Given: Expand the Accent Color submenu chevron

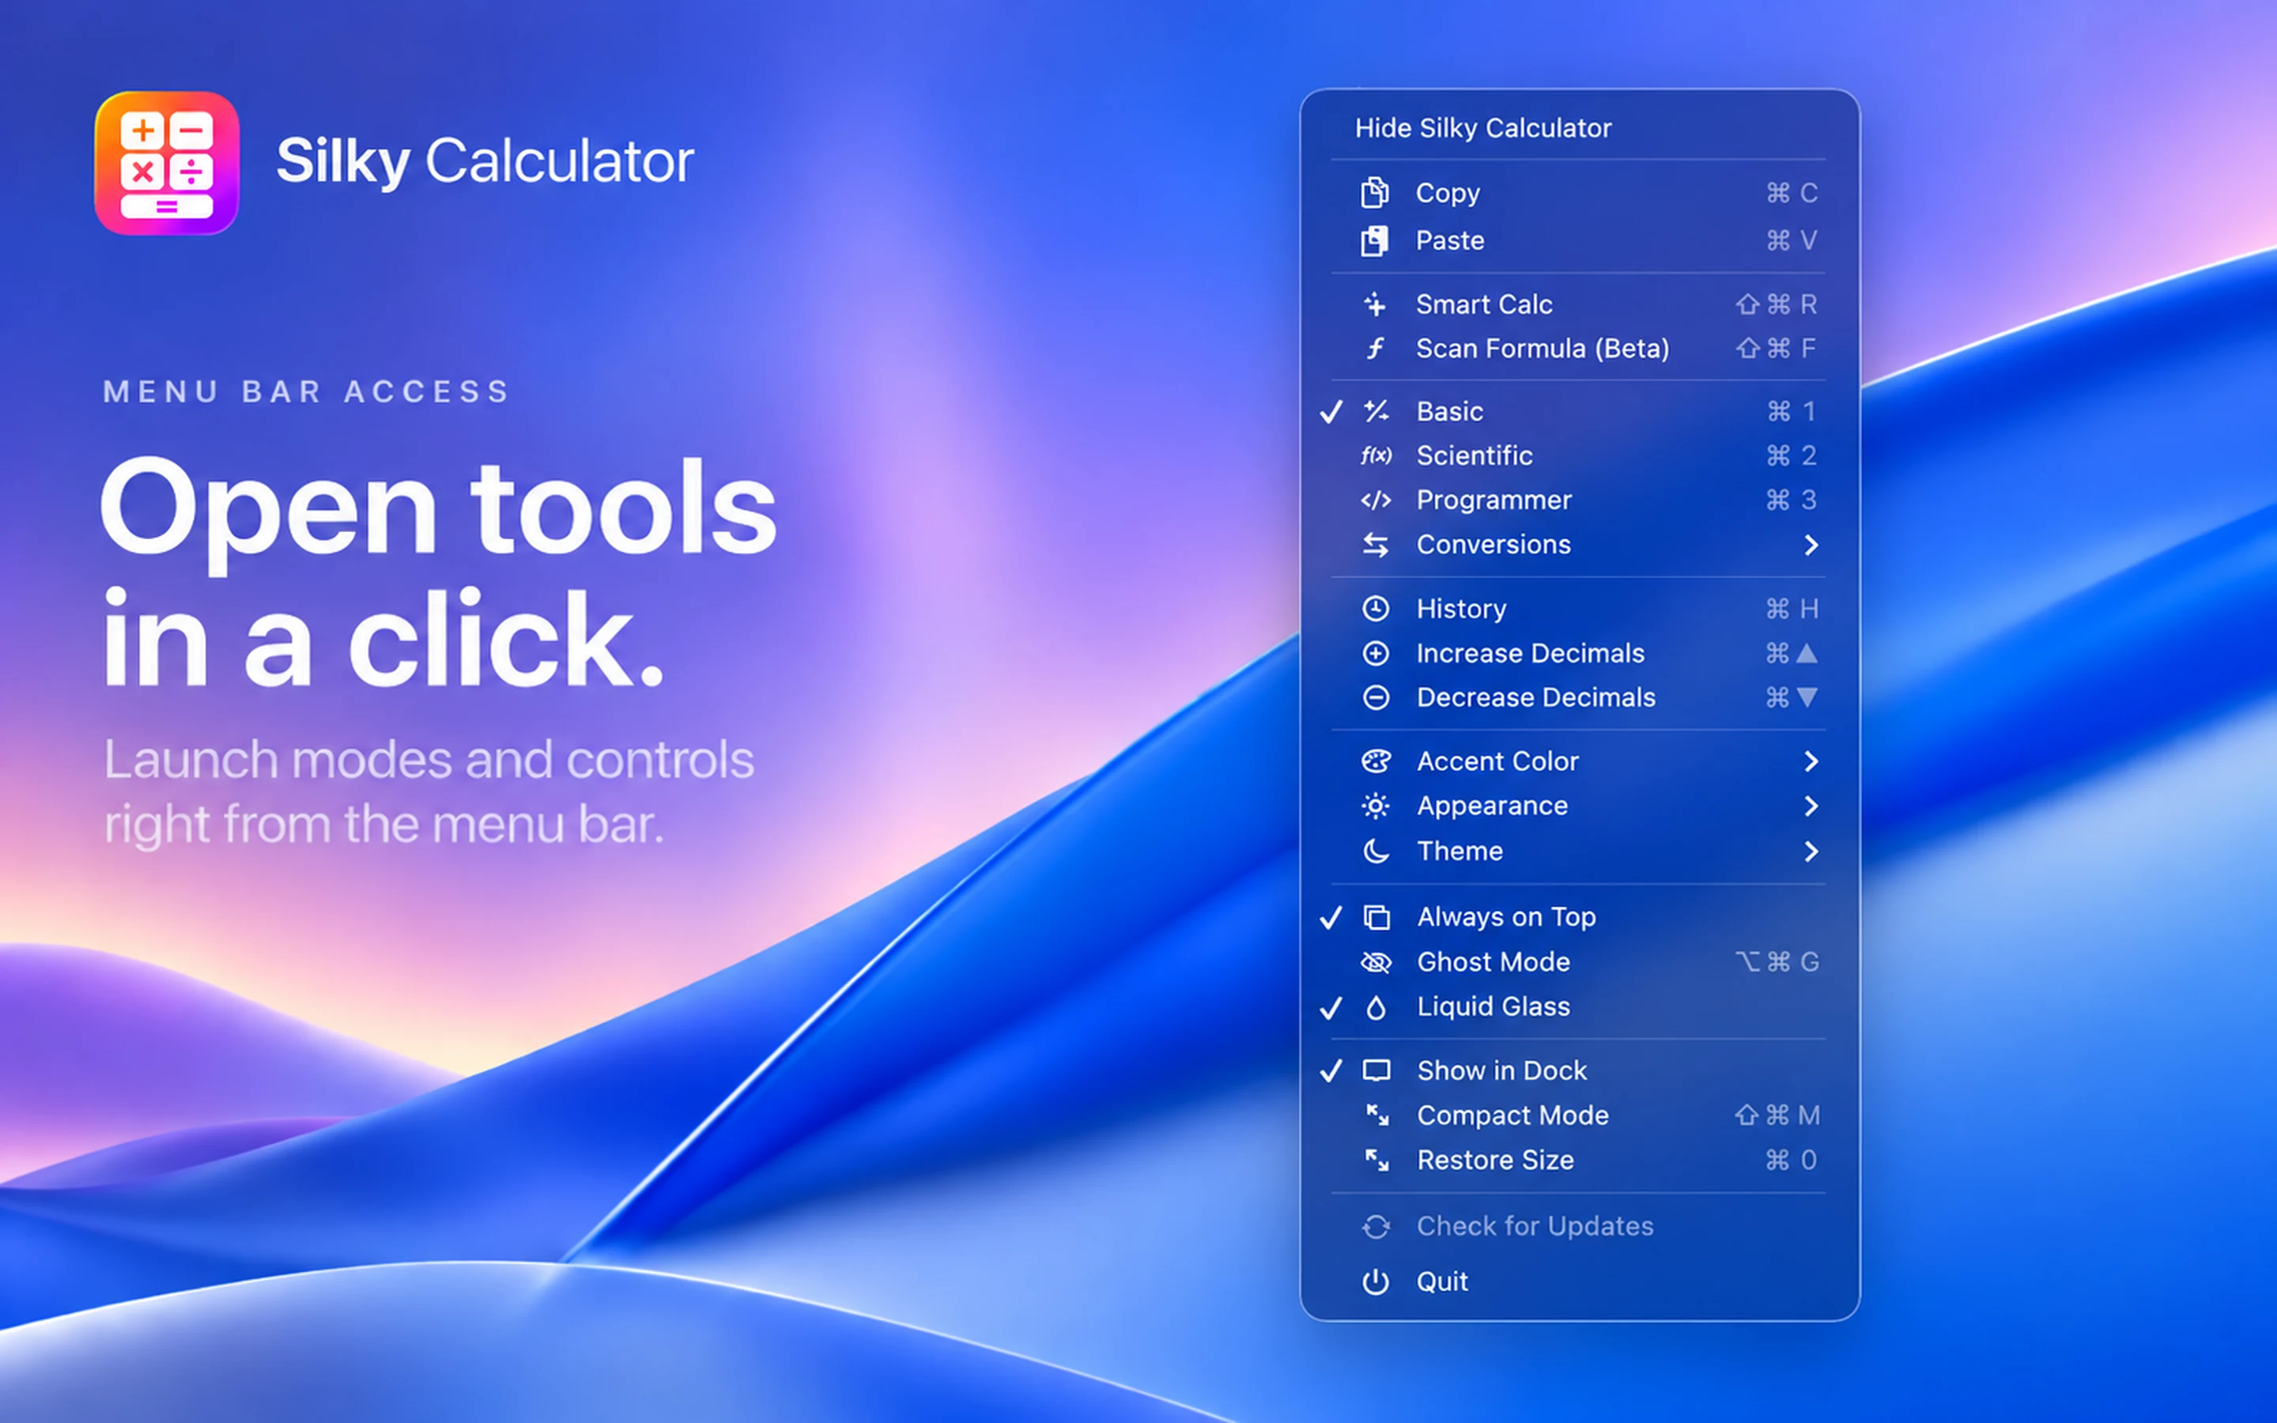Looking at the screenshot, I should click(x=1811, y=761).
